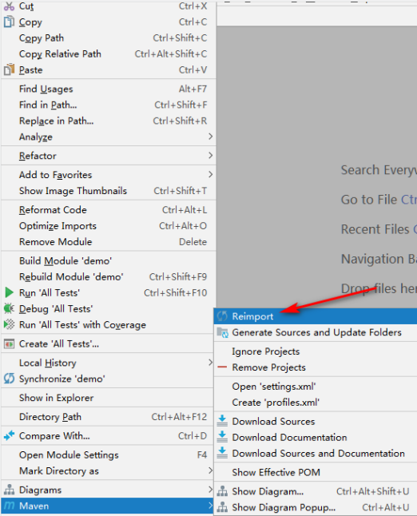Select Ignore Projects in Maven submenu

[316, 351]
